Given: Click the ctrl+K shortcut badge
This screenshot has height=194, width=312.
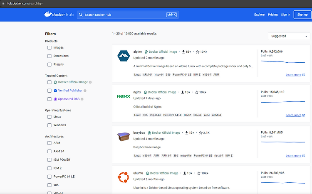Looking at the screenshot, I should point(171,15).
